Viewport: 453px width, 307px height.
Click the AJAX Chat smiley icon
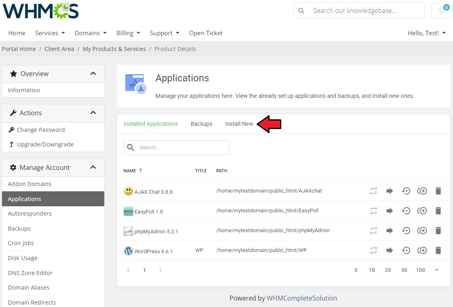[x=128, y=191]
